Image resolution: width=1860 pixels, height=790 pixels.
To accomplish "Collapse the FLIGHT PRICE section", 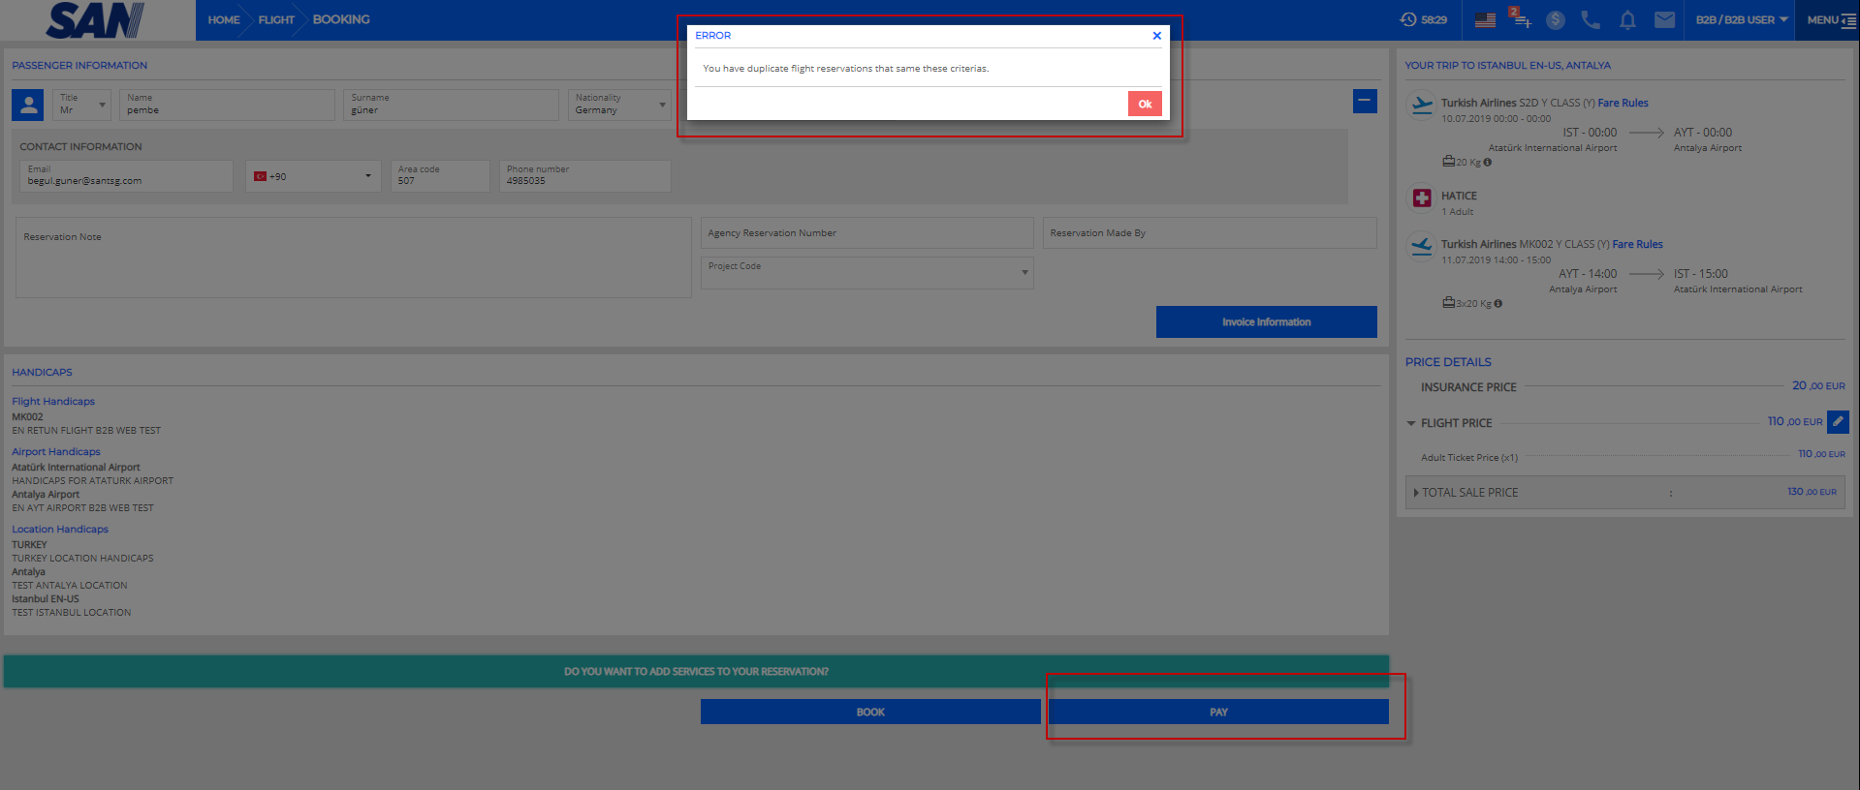I will click(1411, 423).
